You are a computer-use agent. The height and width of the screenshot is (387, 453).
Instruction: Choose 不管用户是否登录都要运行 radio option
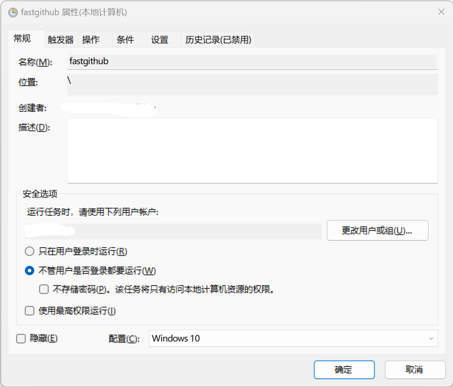tap(29, 271)
